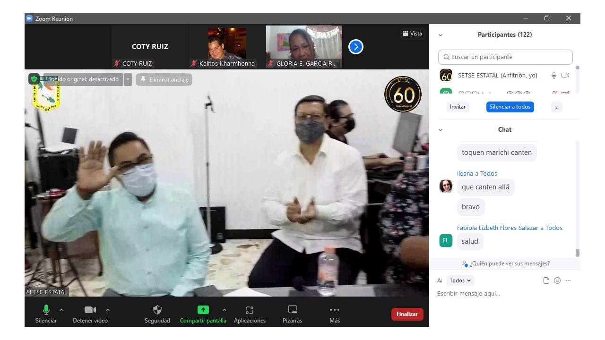This screenshot has height=340, width=605.
Task: Collapse Chat panel chevron
Action: (x=441, y=130)
